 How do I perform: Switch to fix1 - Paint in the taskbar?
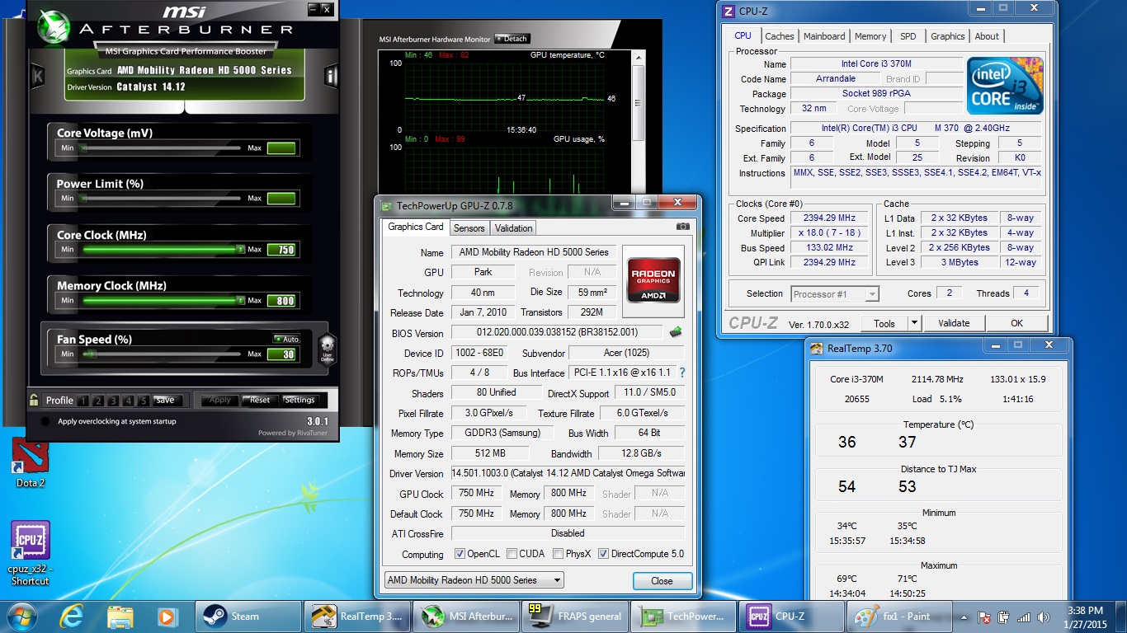898,617
